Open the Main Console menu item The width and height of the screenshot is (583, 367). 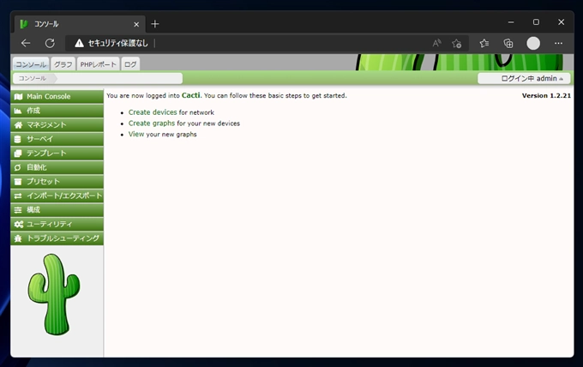pos(57,97)
